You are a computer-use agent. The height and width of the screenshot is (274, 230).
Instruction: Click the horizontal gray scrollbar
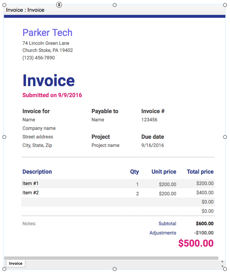point(111,258)
